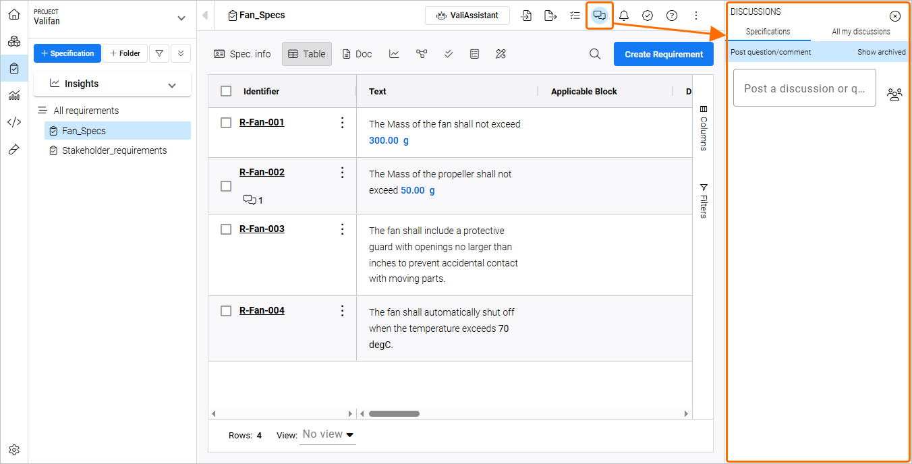Expand the Filters side panel
This screenshot has width=912, height=464.
pos(703,200)
